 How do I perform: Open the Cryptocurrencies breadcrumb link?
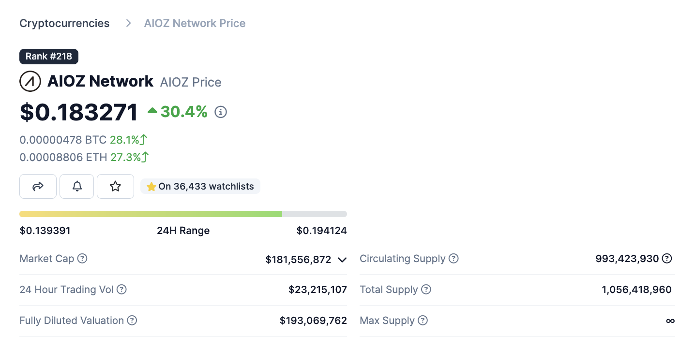[x=64, y=23]
